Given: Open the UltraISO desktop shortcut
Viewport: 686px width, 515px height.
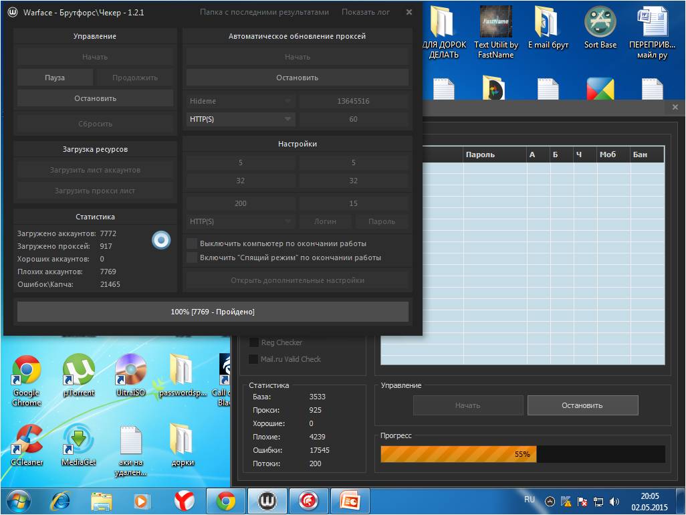Looking at the screenshot, I should click(130, 375).
